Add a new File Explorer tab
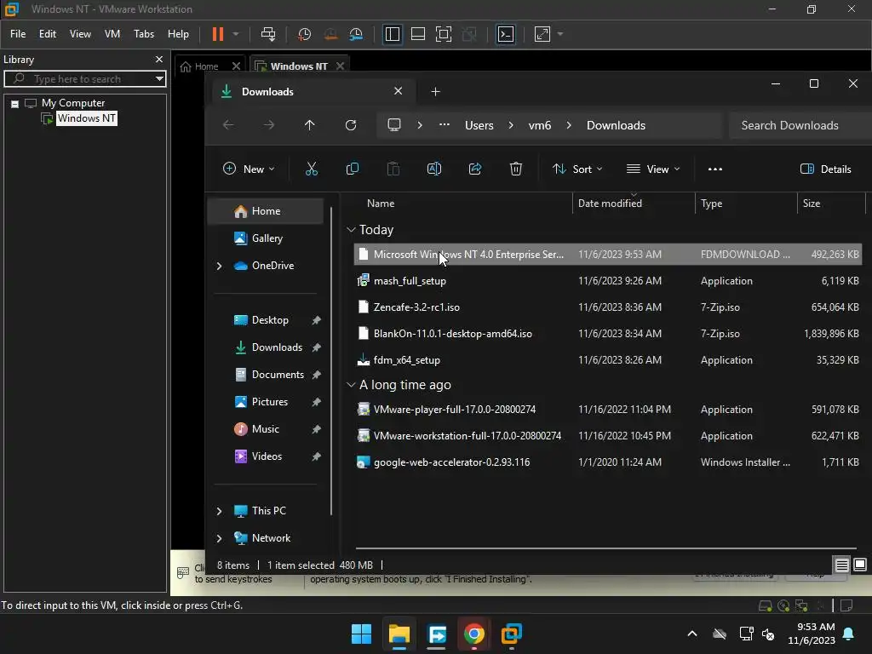This screenshot has width=872, height=654. (435, 92)
